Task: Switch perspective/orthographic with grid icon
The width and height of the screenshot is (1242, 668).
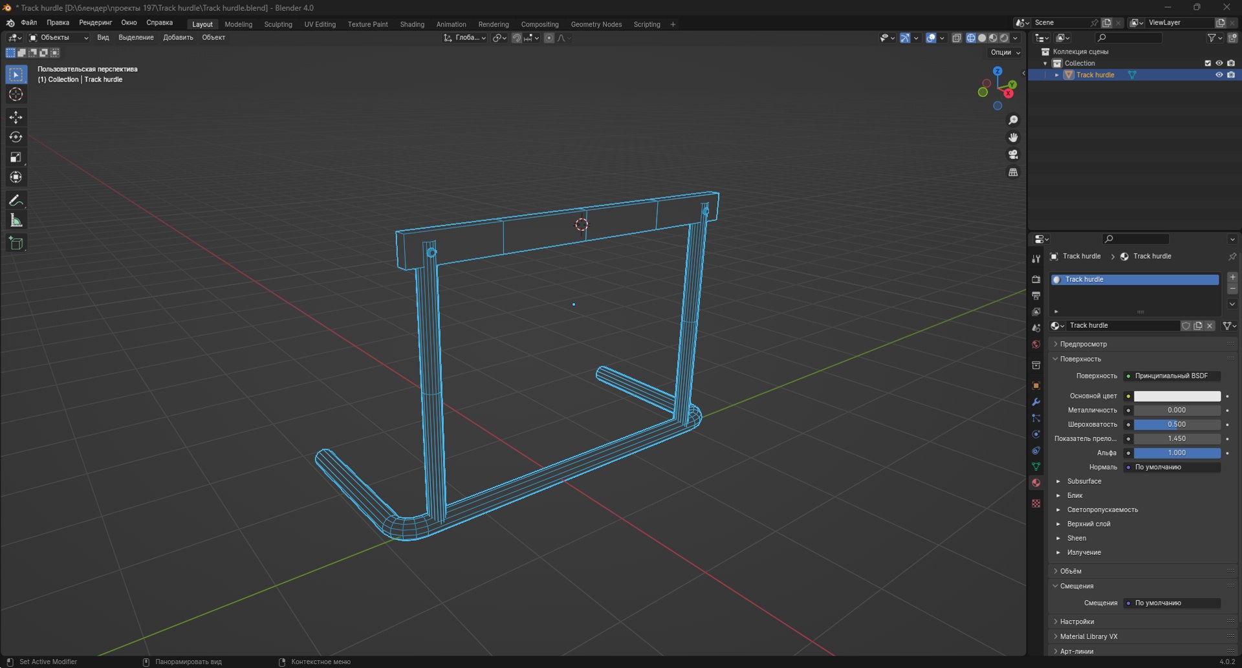Action: [x=1013, y=172]
